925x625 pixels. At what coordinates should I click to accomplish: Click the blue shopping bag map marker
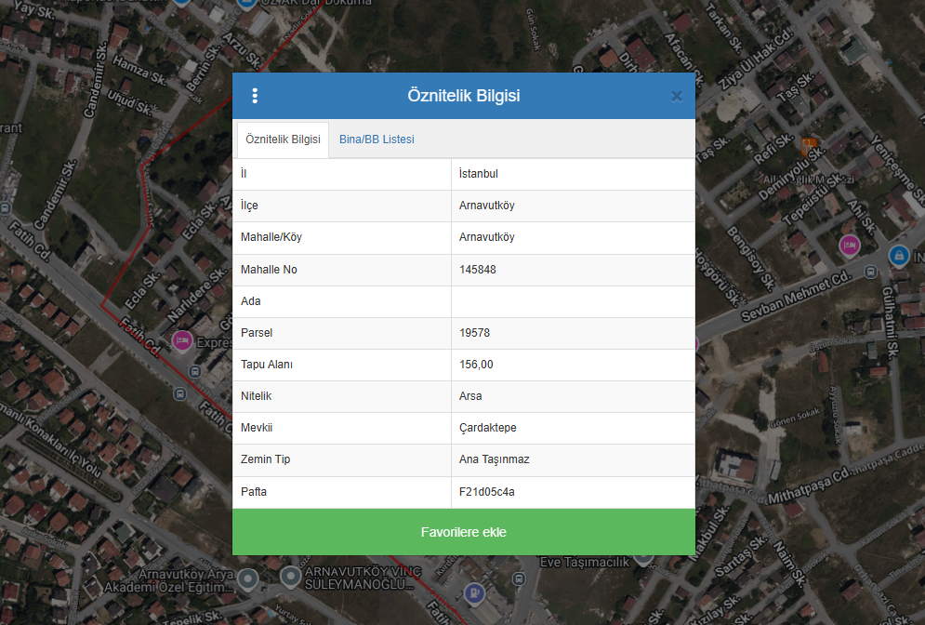pos(898,255)
